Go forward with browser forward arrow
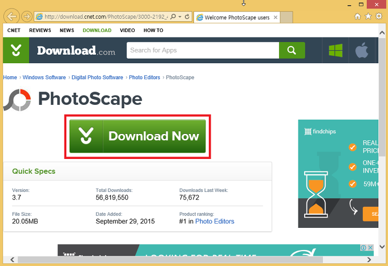388x266 pixels. (27, 17)
